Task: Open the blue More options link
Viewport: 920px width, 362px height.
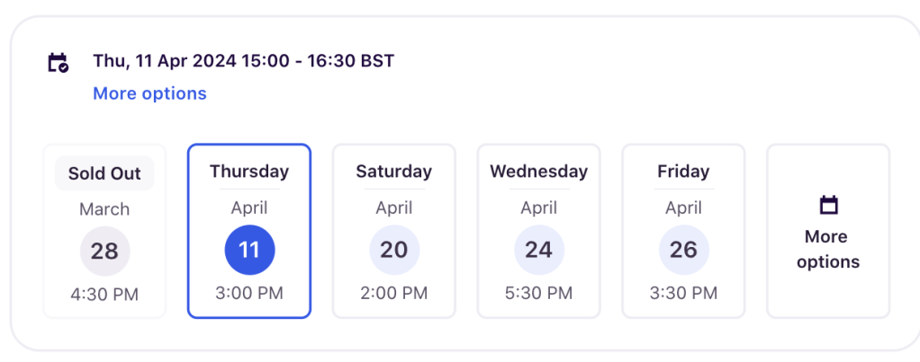Action: point(149,93)
